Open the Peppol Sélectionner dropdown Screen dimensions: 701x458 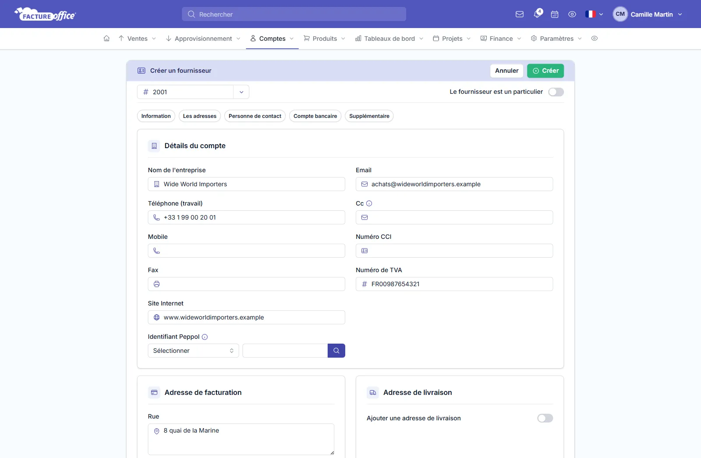[x=193, y=351]
